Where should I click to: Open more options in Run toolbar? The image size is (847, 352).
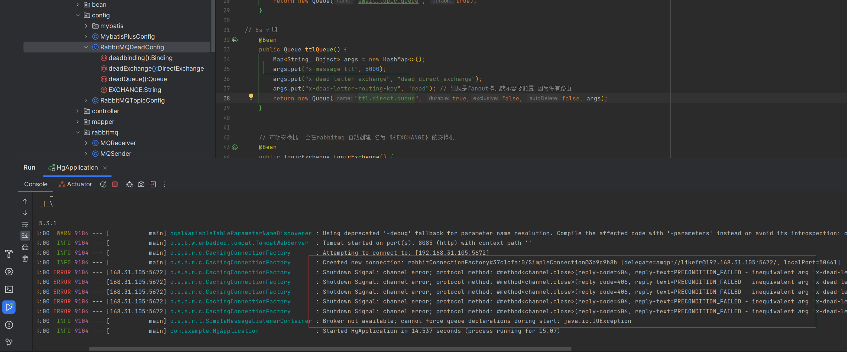(x=164, y=184)
